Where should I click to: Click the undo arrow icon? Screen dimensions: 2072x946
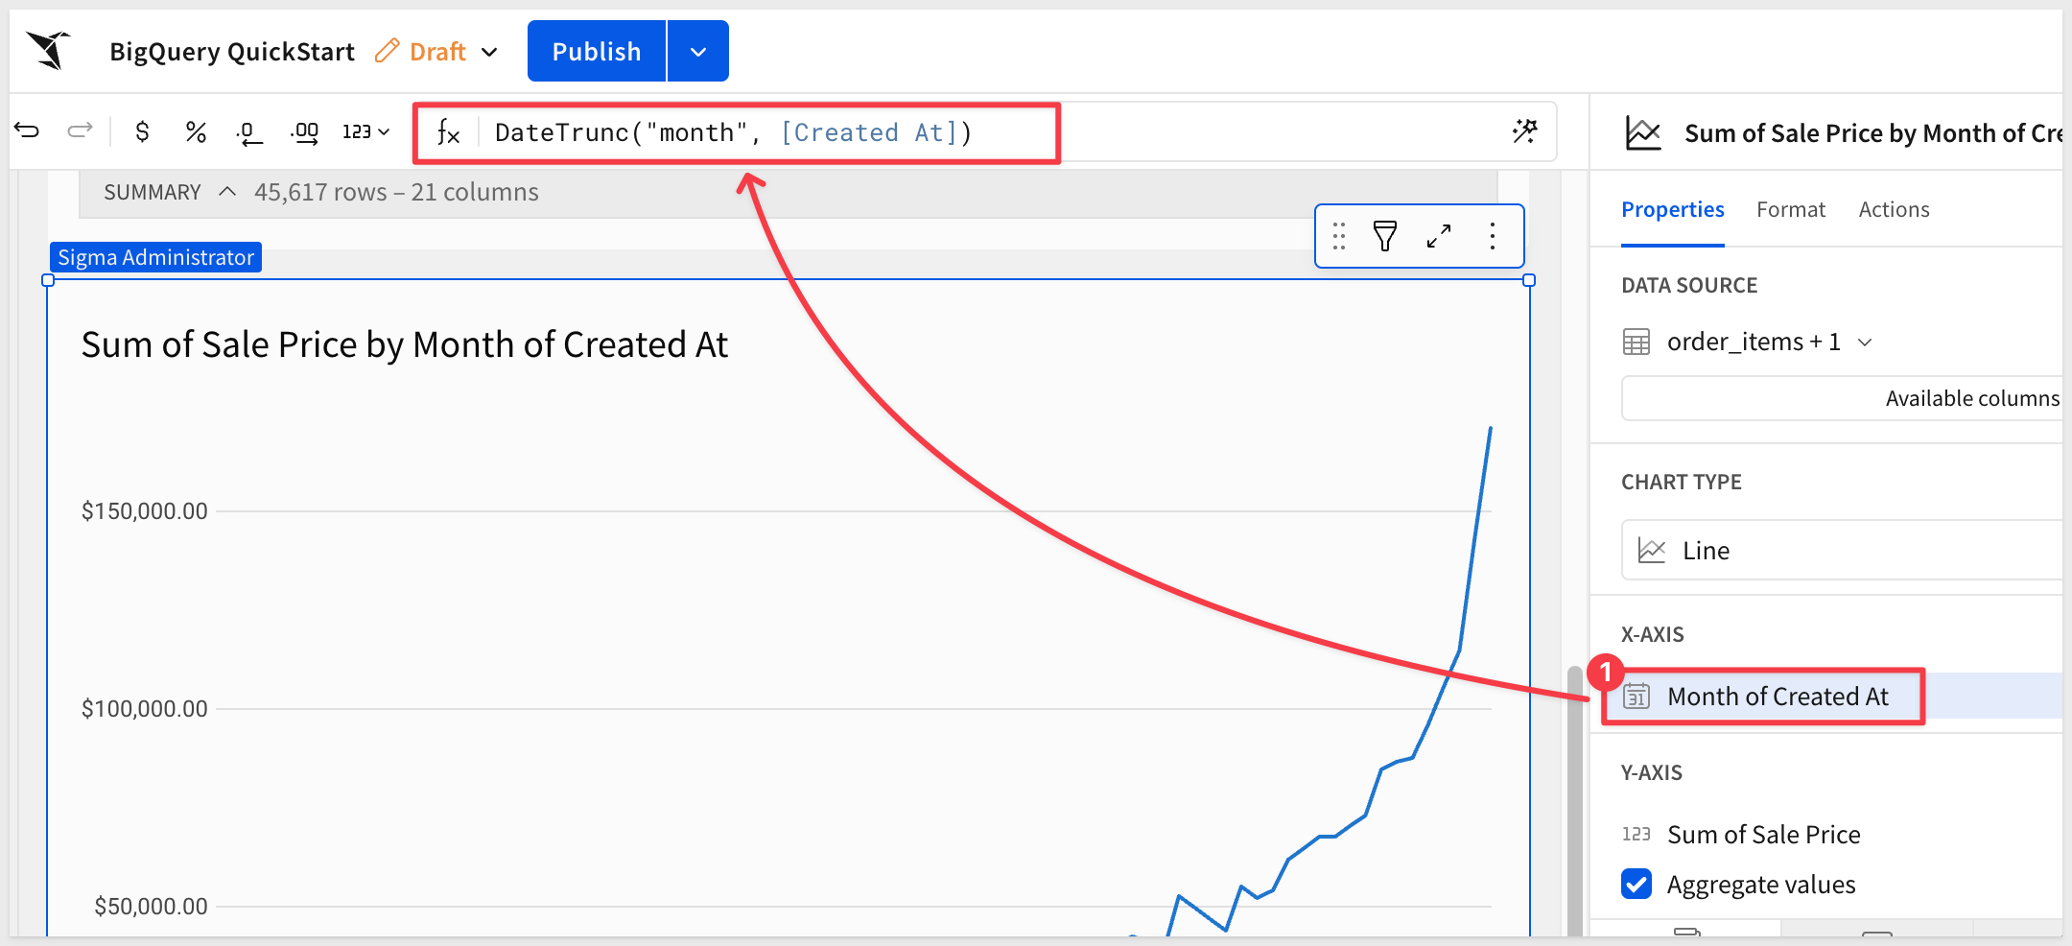coord(27,130)
